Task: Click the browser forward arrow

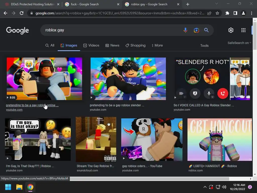Action: coord(14,13)
